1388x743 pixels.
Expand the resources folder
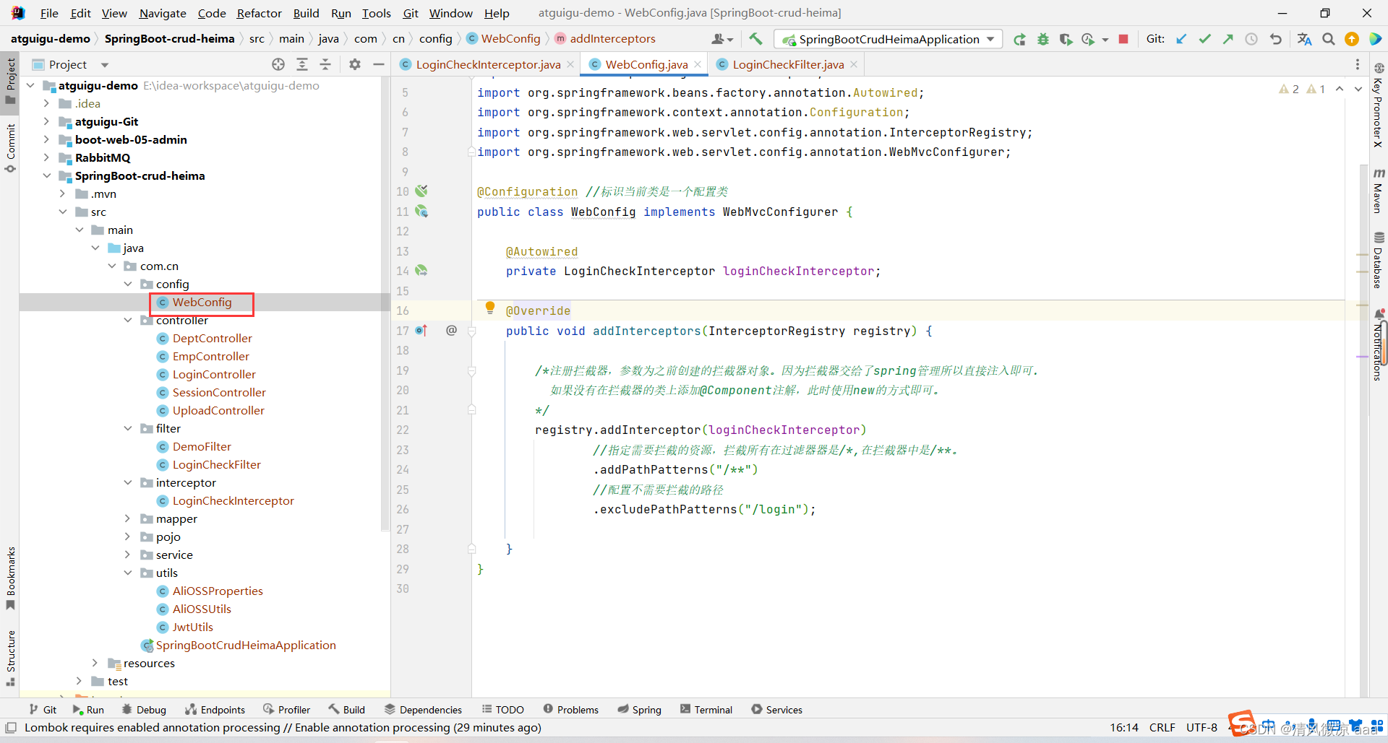(x=95, y=663)
